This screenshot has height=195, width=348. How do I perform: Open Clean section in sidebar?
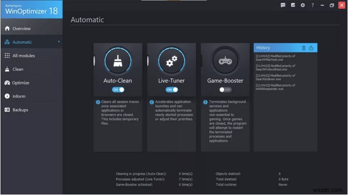tap(31, 69)
